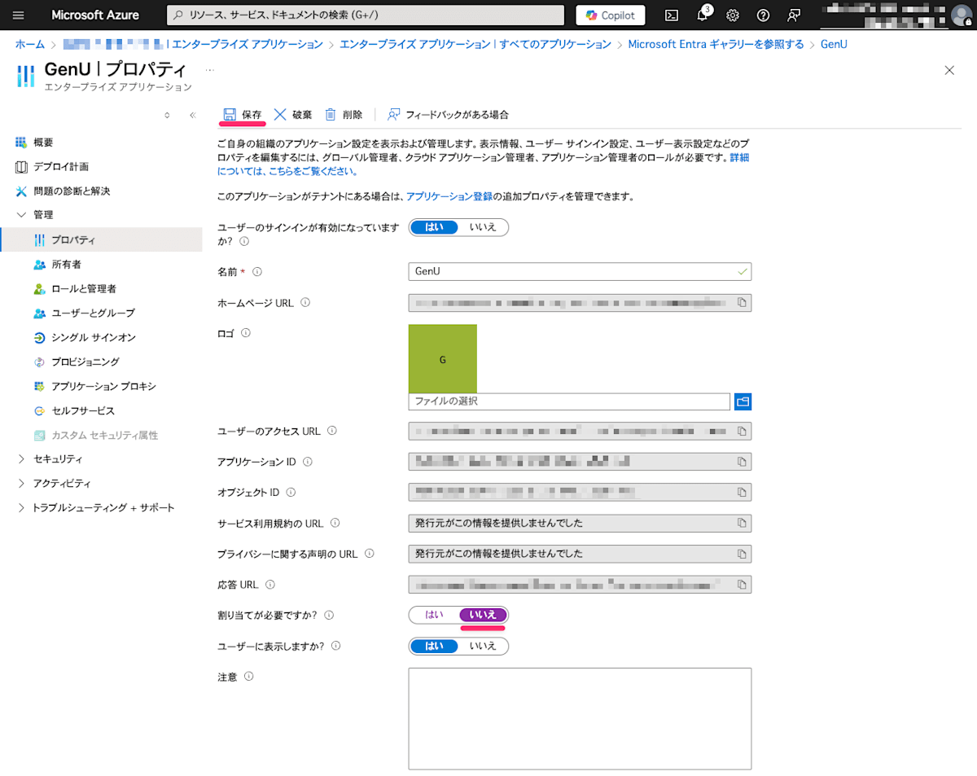The height and width of the screenshot is (776, 977).
Task: Copy the アプリケーション ID value
Action: pyautogui.click(x=742, y=462)
